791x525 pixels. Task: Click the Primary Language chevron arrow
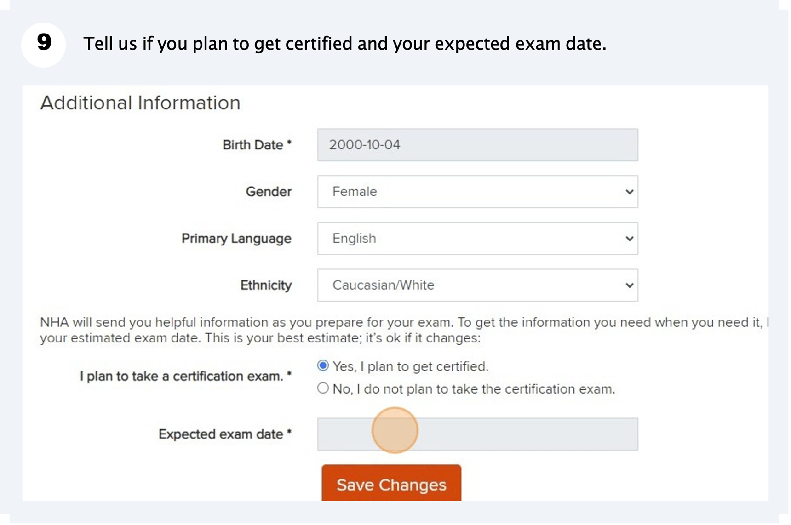click(629, 239)
